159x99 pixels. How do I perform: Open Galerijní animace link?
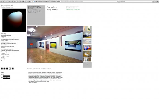point(5,42)
